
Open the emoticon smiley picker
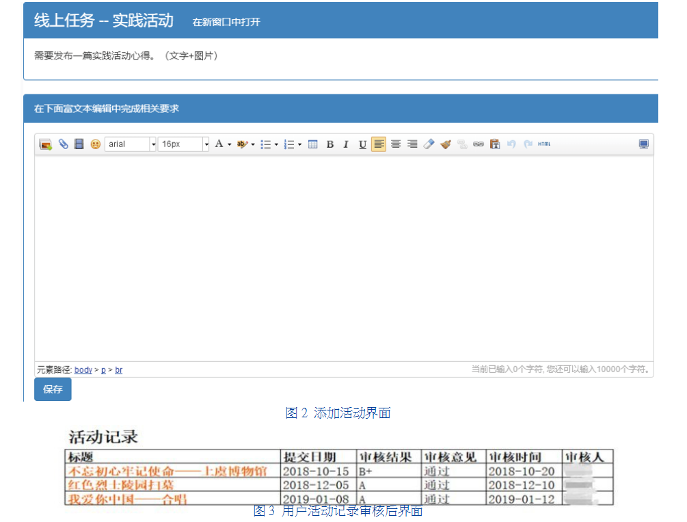coord(95,144)
